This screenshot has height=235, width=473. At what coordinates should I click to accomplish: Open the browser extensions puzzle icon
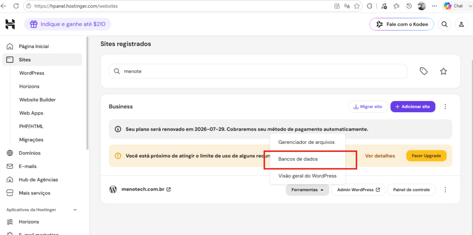[x=370, y=6]
